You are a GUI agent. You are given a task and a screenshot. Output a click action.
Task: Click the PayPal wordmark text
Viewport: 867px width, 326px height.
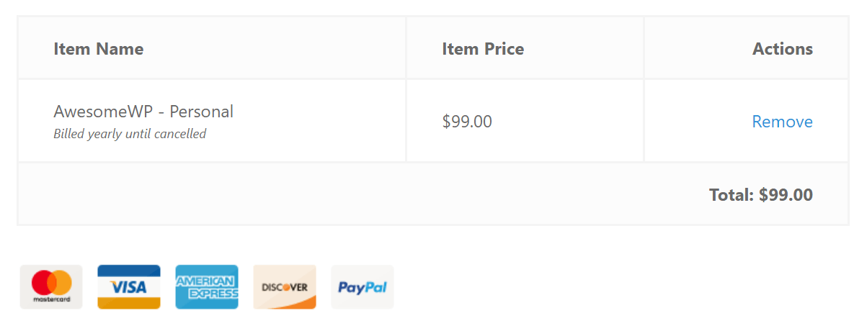pyautogui.click(x=363, y=288)
